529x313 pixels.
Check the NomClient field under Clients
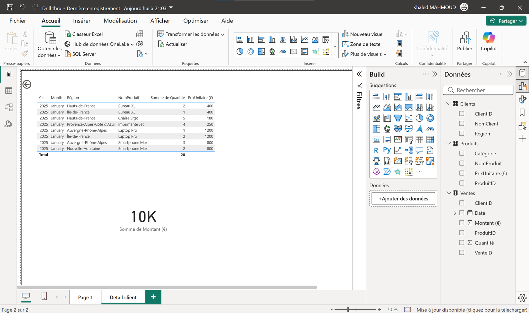(462, 123)
